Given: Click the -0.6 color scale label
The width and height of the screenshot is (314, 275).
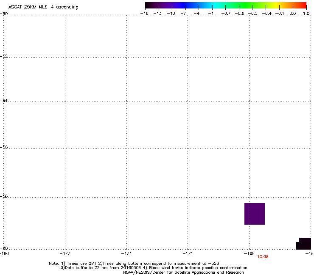Looking at the screenshot, I should (239, 14).
